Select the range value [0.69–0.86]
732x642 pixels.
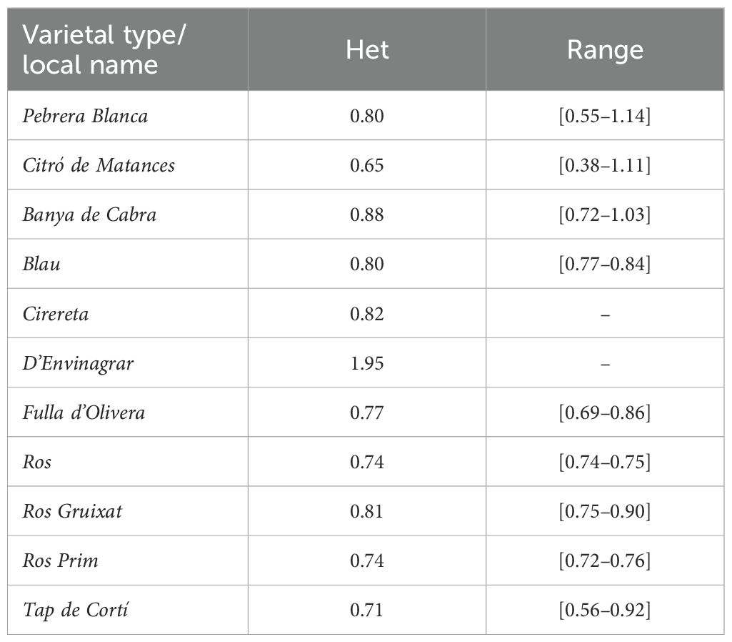[x=605, y=412]
